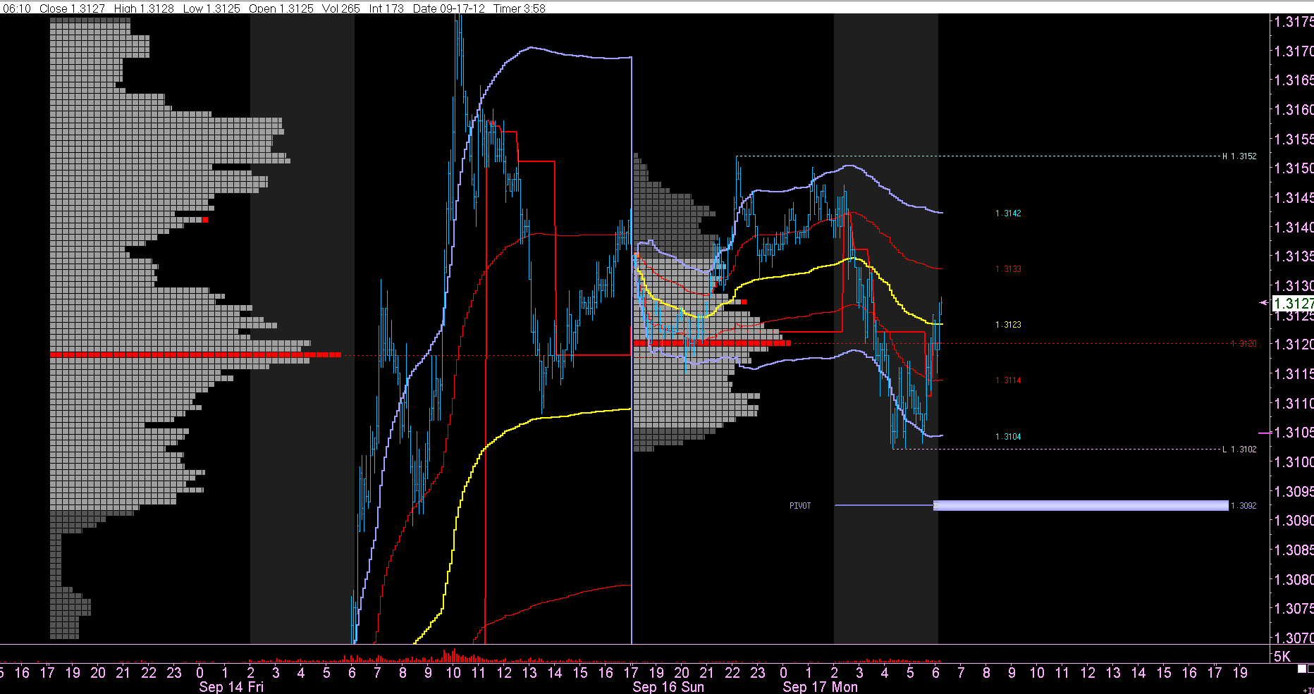This screenshot has height=694, width=1314.
Task: Click the L 1.3102 session low label
Action: coord(1239,450)
